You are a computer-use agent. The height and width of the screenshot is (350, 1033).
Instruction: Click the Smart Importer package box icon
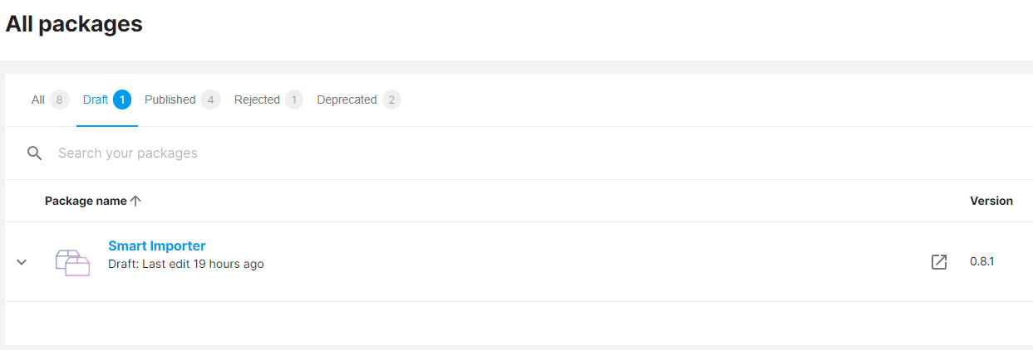[72, 262]
